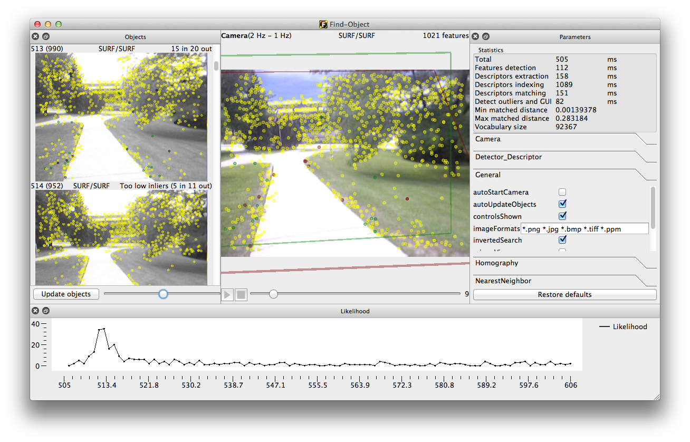Uncheck the autoUpdateObjects option
The width and height of the screenshot is (690, 442).
click(562, 204)
